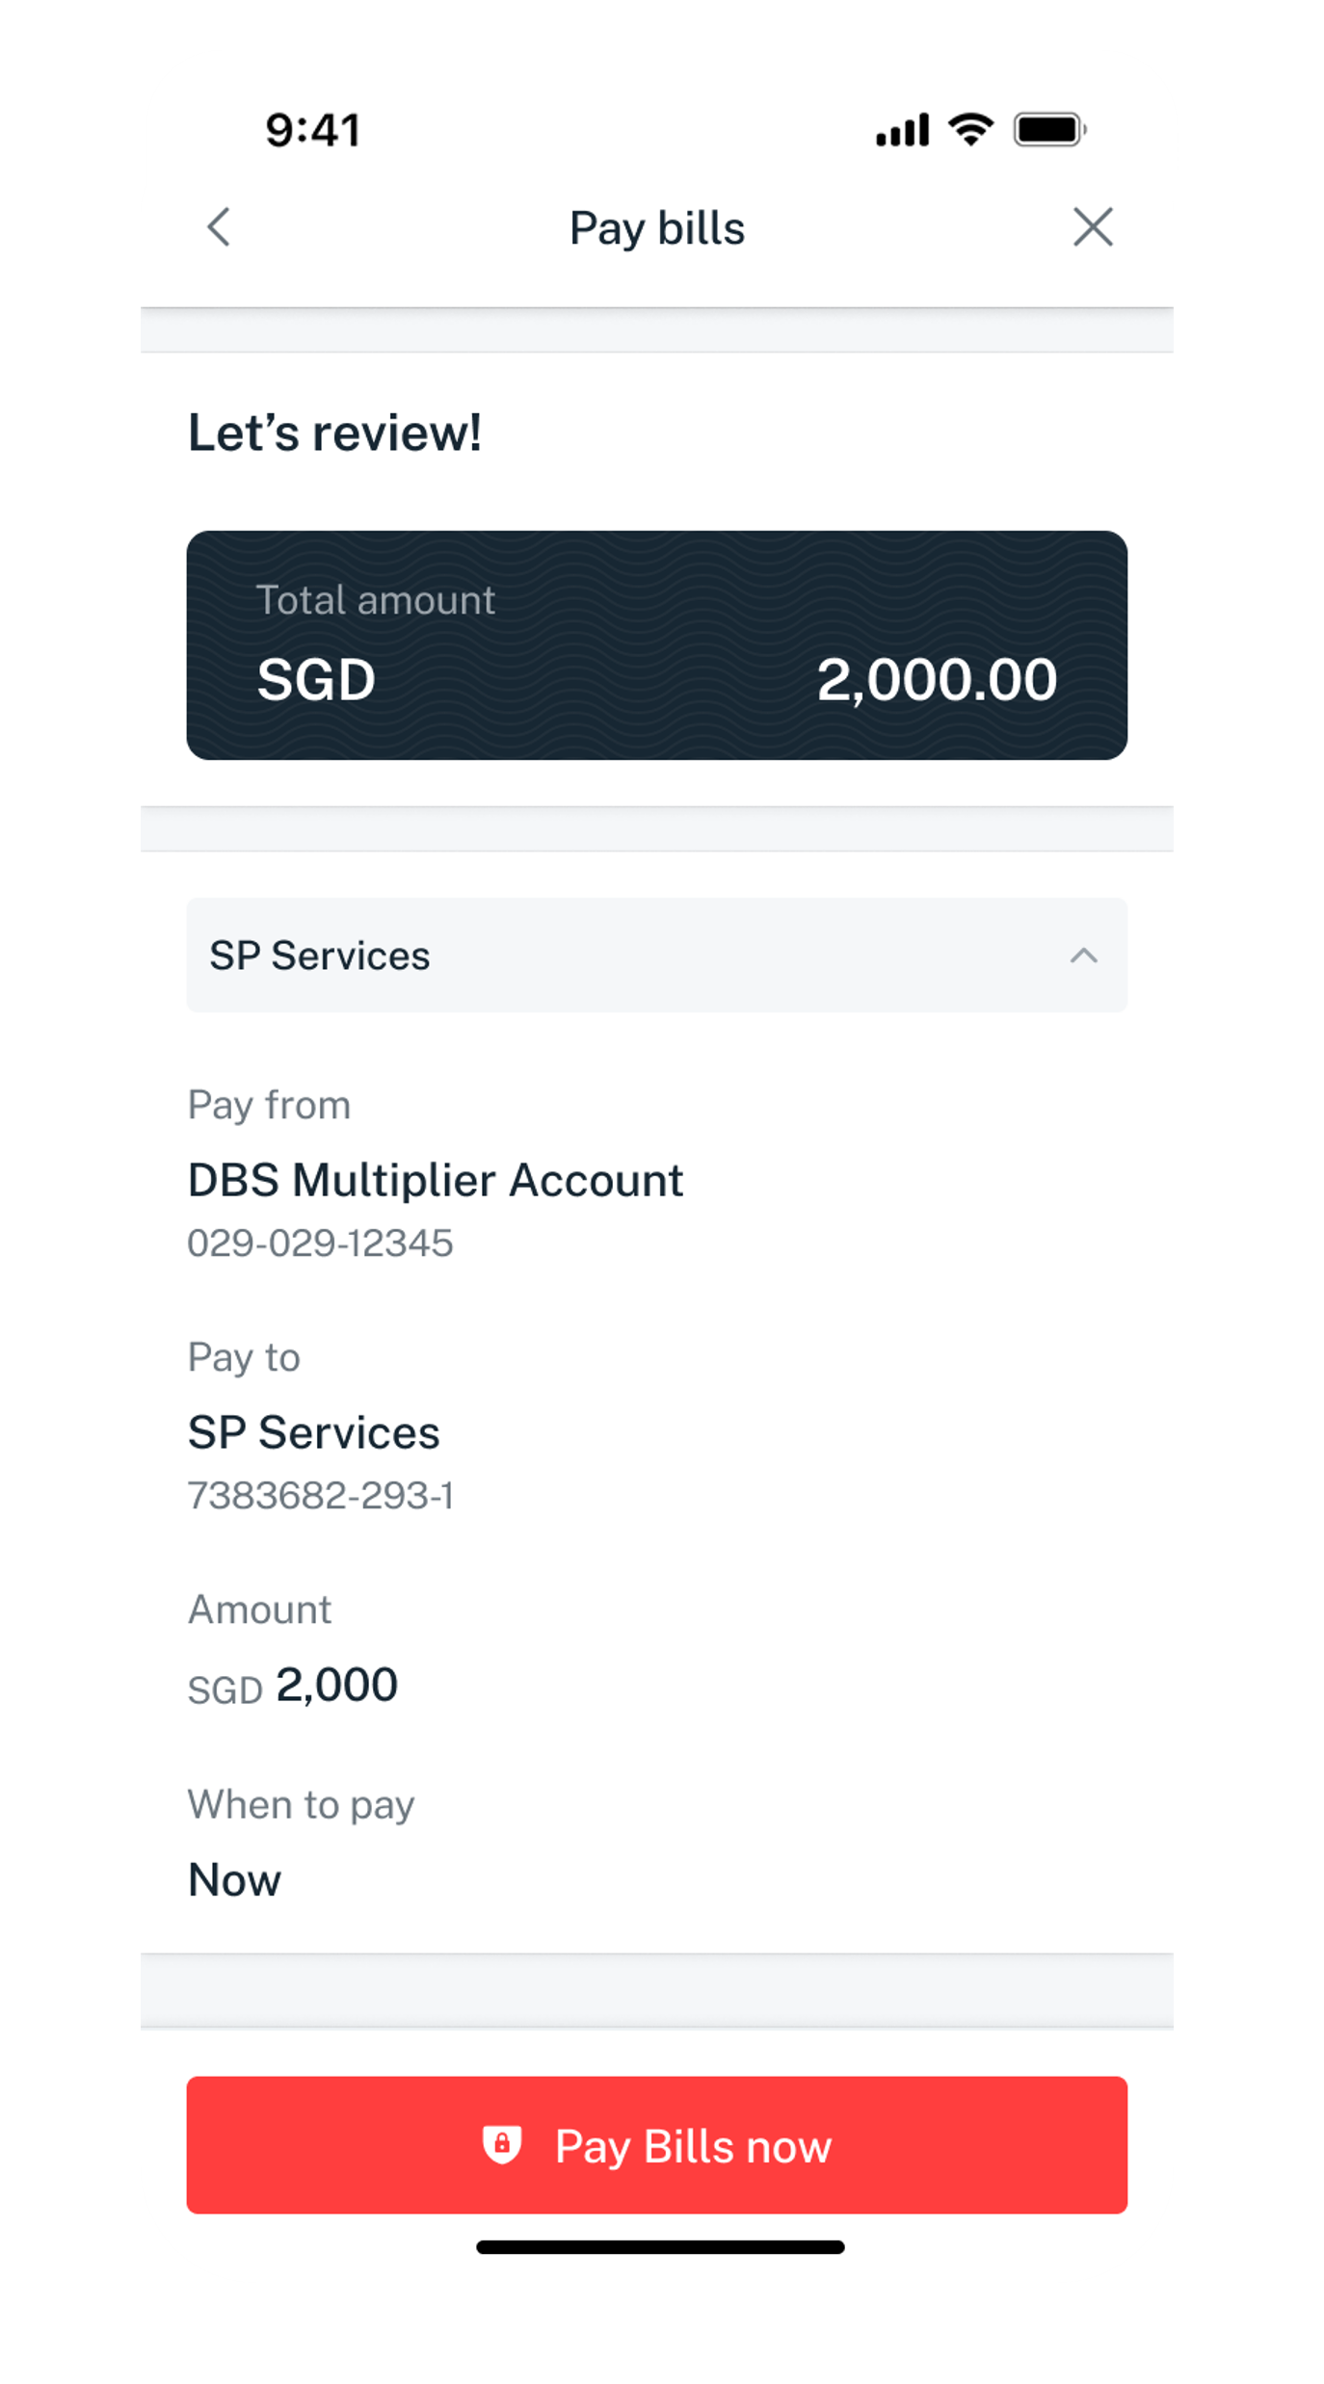Tap the SP Services header label
The height and width of the screenshot is (2384, 1324).
pyautogui.click(x=320, y=956)
